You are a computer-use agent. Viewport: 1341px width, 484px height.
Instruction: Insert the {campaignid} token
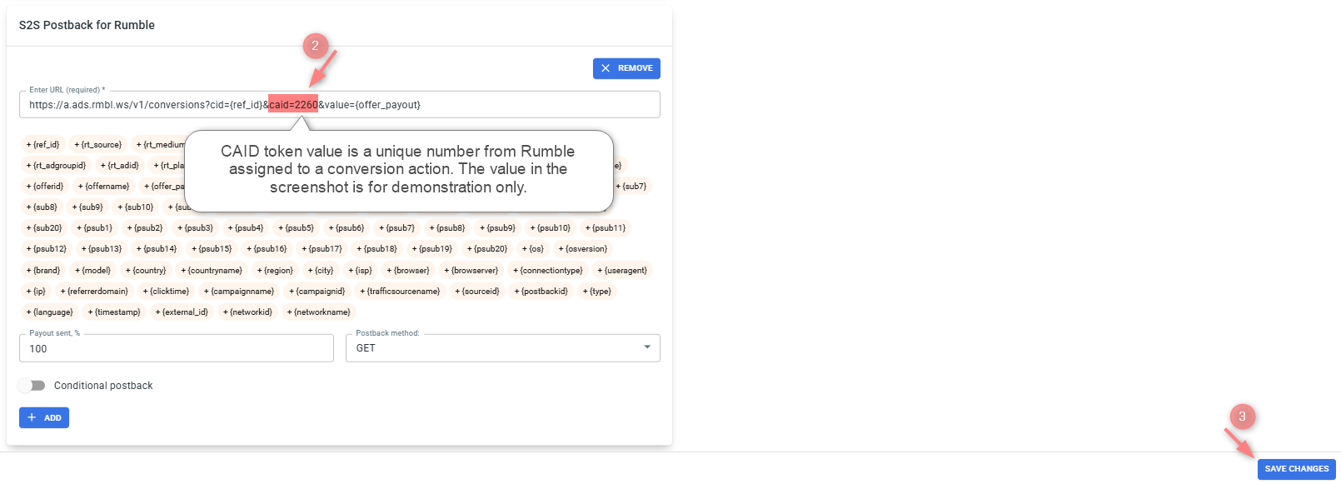click(317, 292)
